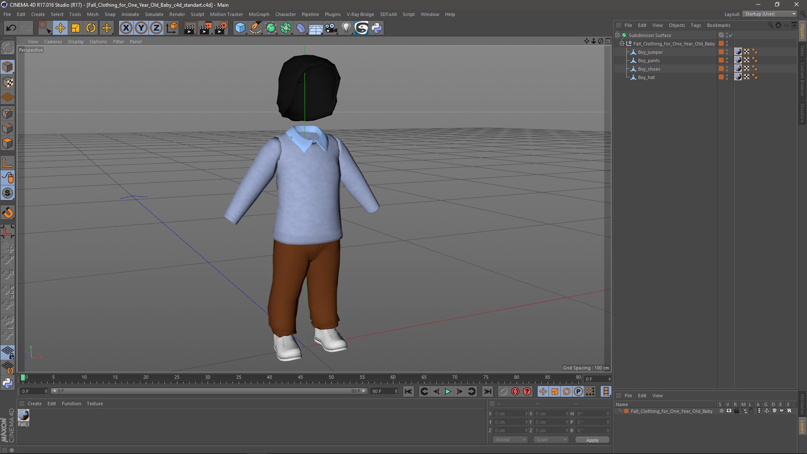Toggle the Z axis lock
Screen dimensions: 807x454
pyautogui.click(x=156, y=28)
